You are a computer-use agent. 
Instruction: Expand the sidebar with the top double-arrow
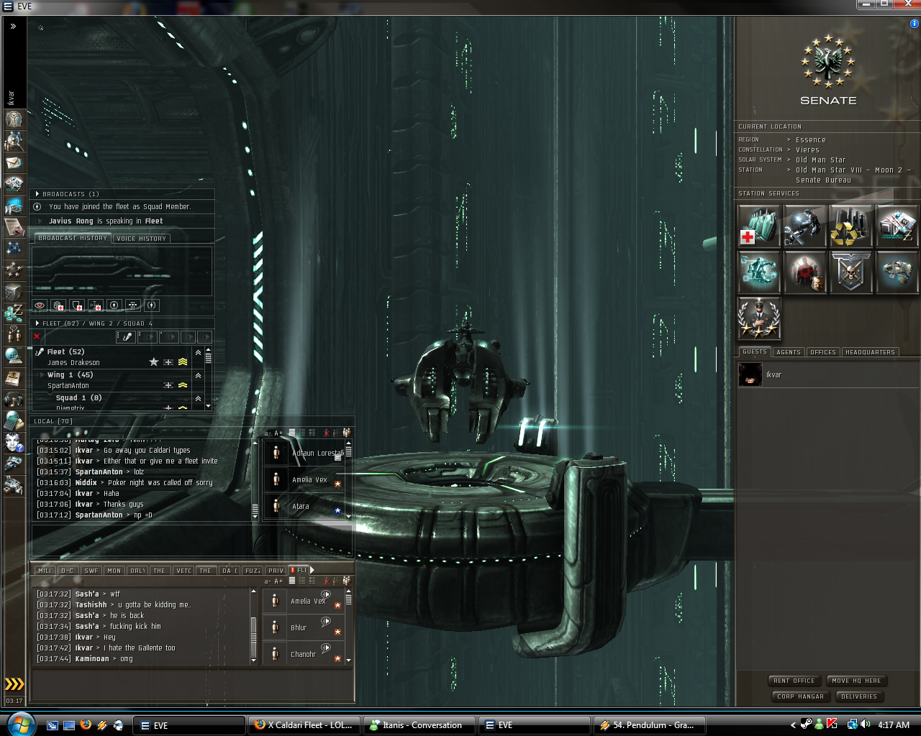pos(13,26)
